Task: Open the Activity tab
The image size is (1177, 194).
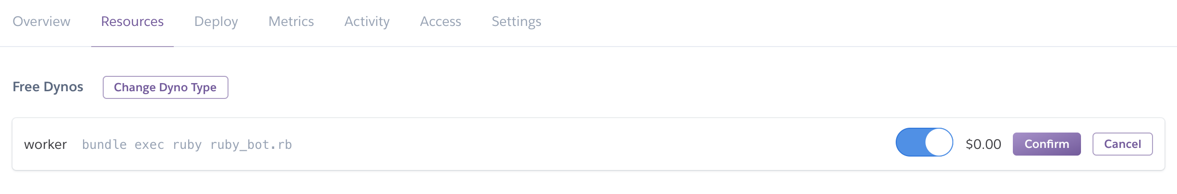Action: point(367,22)
